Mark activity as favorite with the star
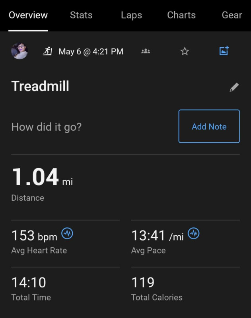251x318 pixels. pyautogui.click(x=185, y=51)
